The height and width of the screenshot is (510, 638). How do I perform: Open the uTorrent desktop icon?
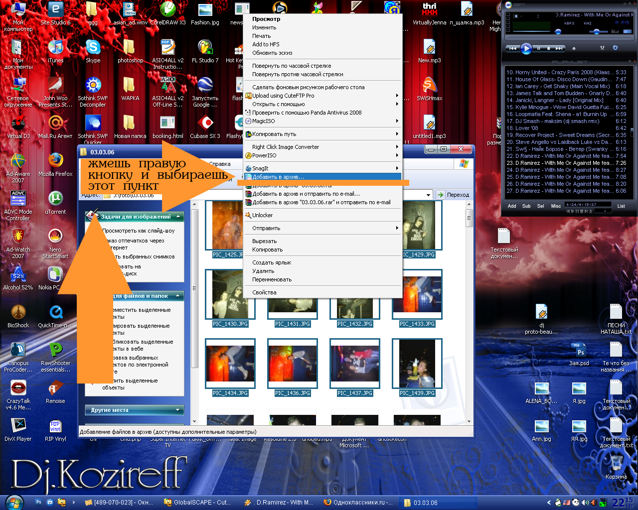tap(55, 203)
